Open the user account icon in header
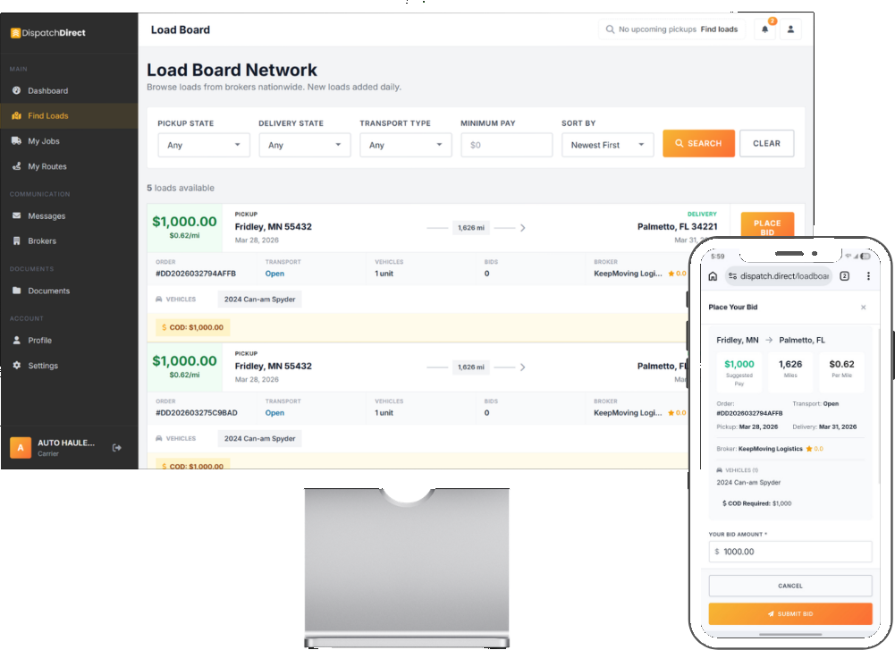The height and width of the screenshot is (650, 895). coord(790,30)
